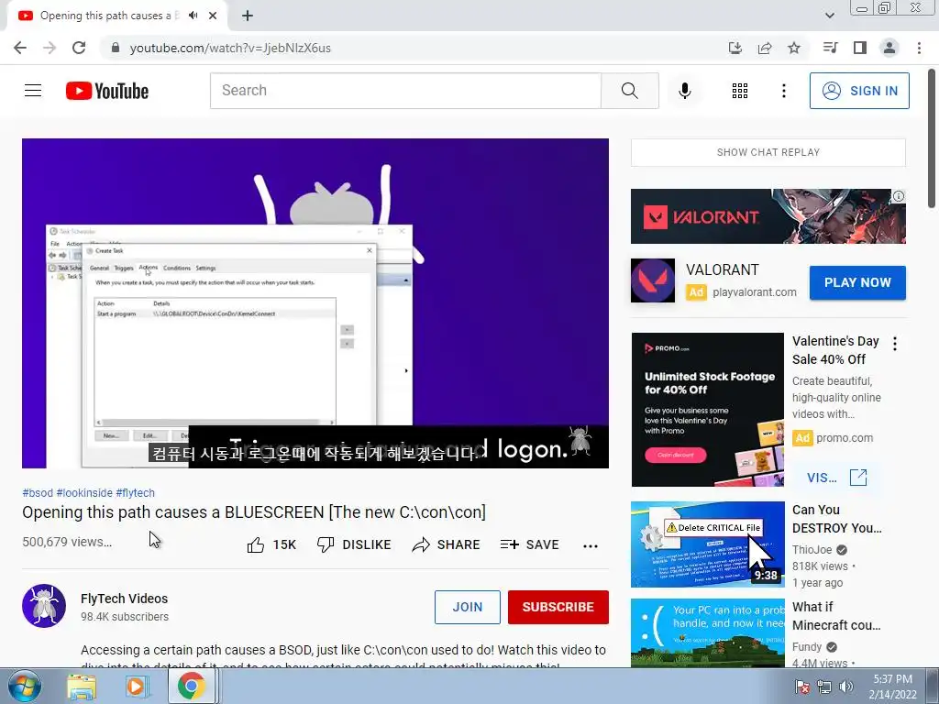Click the SHARE button
The image size is (939, 704).
click(447, 544)
